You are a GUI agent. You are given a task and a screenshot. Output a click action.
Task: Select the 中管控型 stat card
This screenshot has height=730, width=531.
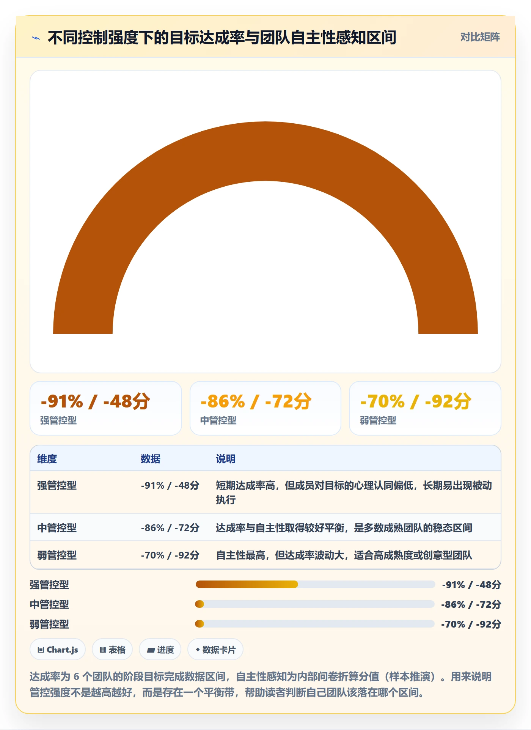265,408
